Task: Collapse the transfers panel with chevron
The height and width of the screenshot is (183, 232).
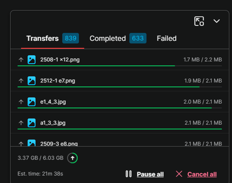Action: tap(217, 21)
